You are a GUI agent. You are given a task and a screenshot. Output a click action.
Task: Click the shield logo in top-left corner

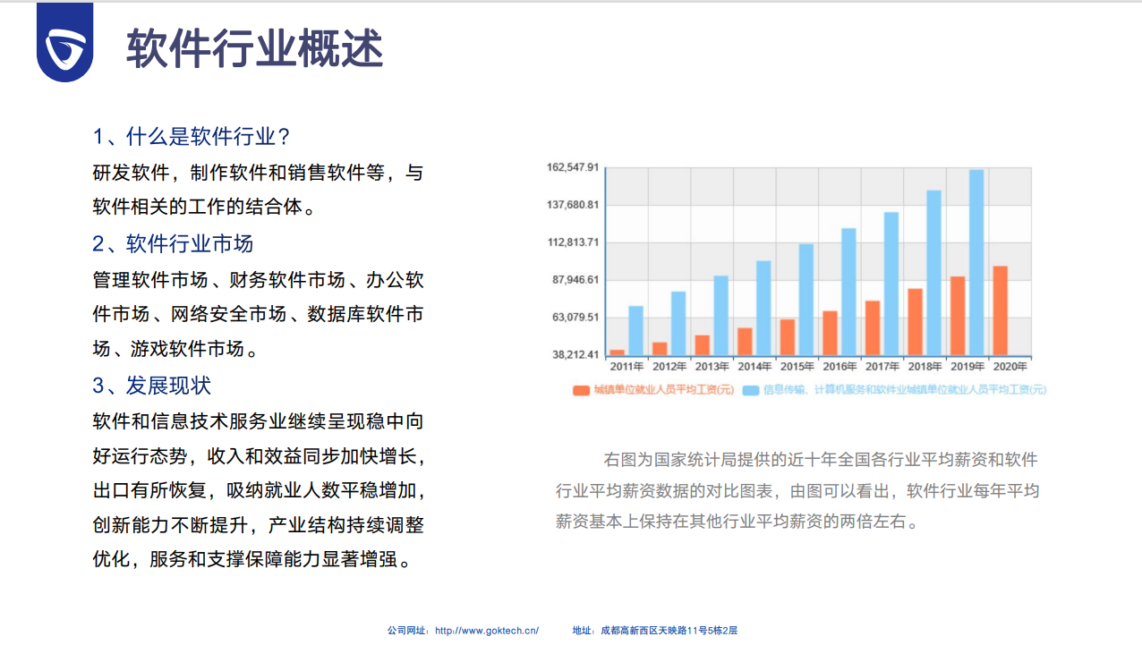[x=64, y=45]
